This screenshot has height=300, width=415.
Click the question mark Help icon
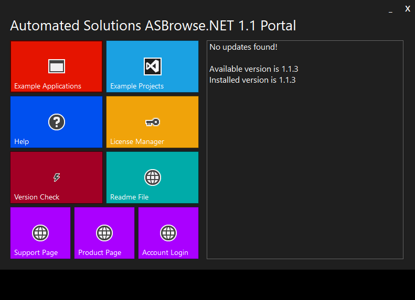pos(56,122)
